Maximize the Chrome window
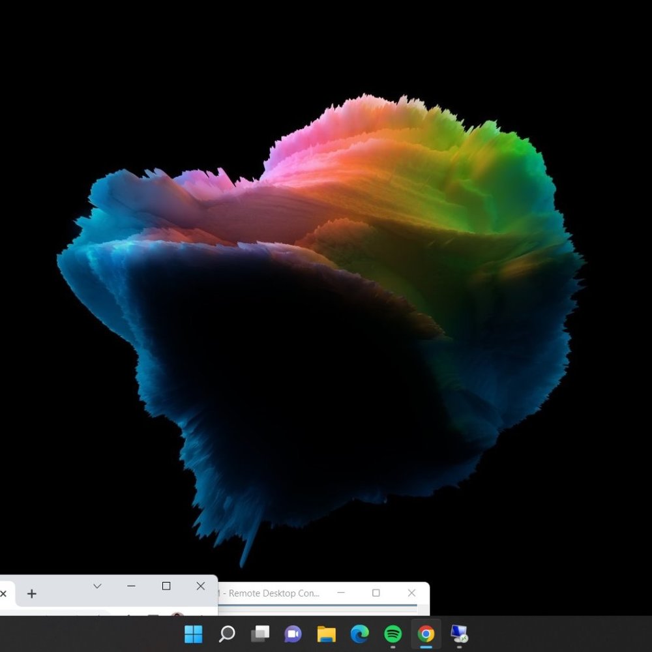 pyautogui.click(x=166, y=586)
